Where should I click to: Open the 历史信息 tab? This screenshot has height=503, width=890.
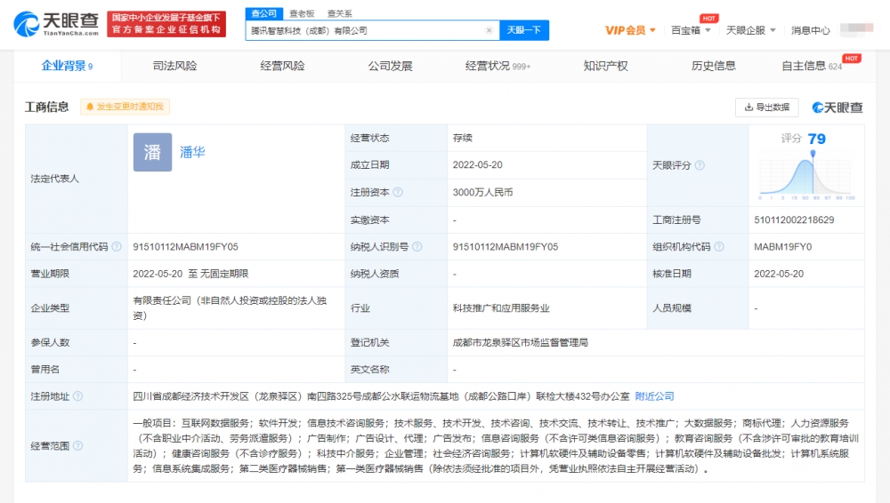click(x=714, y=66)
